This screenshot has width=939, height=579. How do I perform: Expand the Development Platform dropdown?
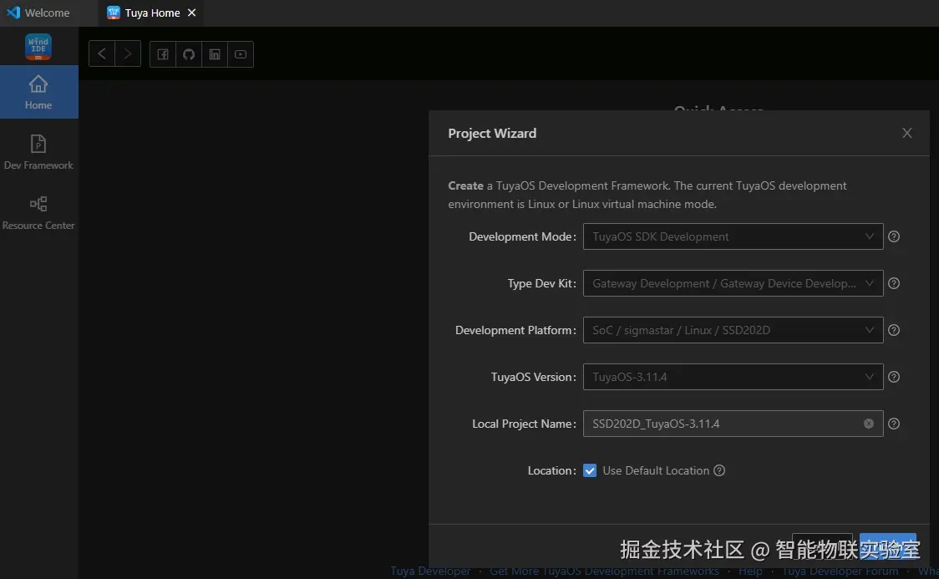tap(733, 330)
